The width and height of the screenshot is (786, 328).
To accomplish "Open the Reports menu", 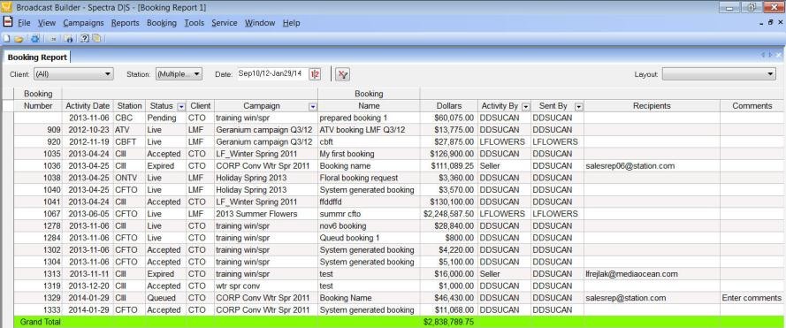I will (x=126, y=23).
